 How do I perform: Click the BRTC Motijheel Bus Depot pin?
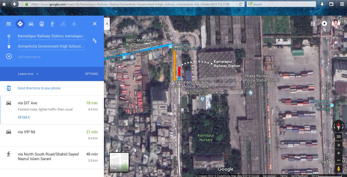point(132,58)
